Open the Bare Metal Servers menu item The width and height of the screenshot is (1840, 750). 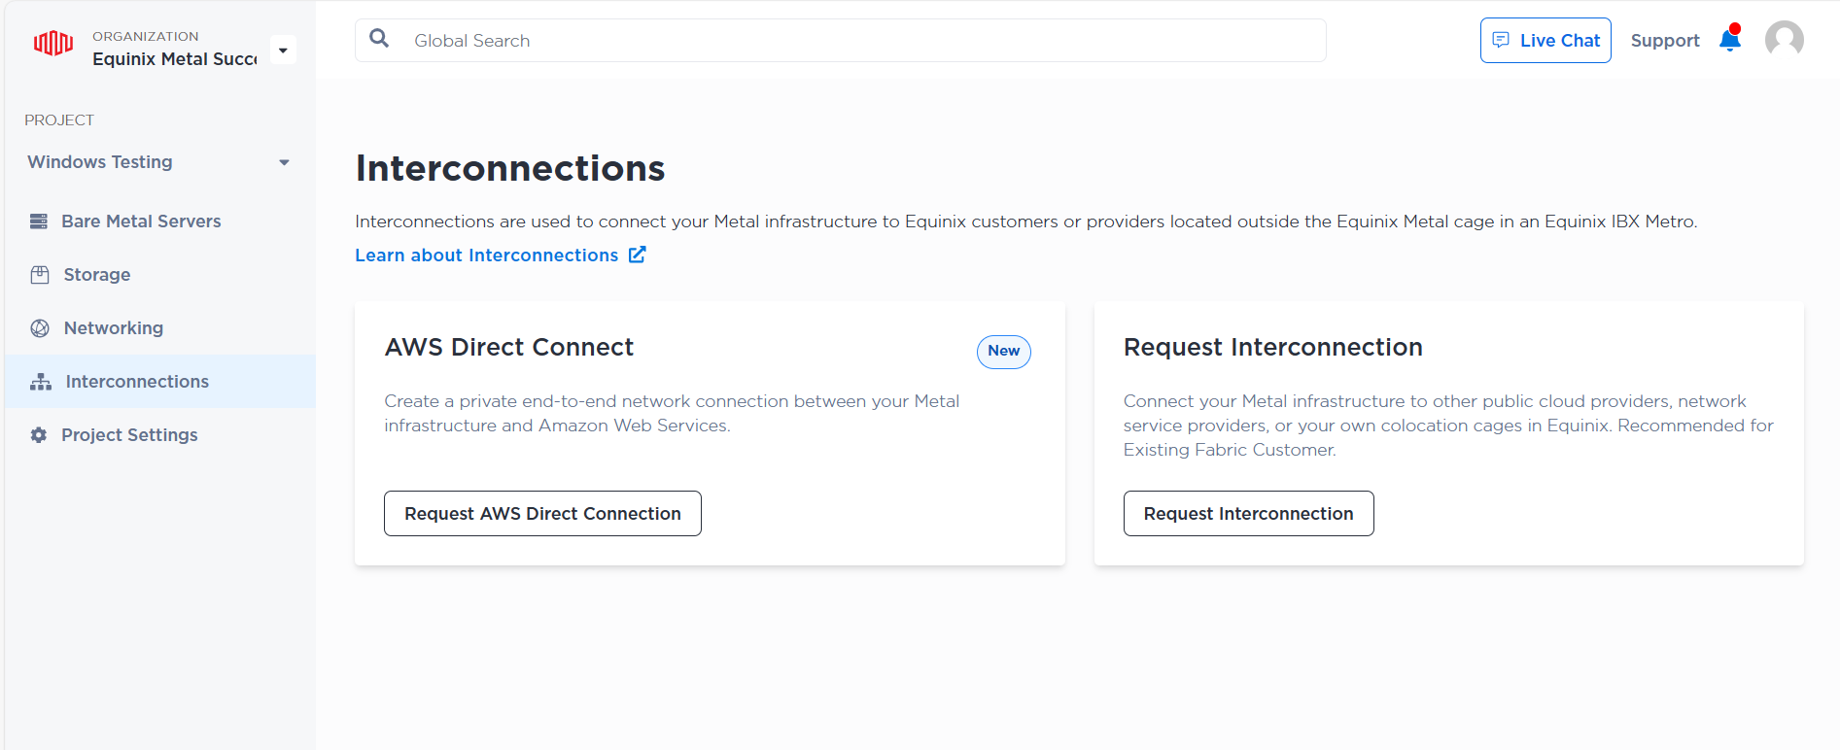[x=141, y=222]
